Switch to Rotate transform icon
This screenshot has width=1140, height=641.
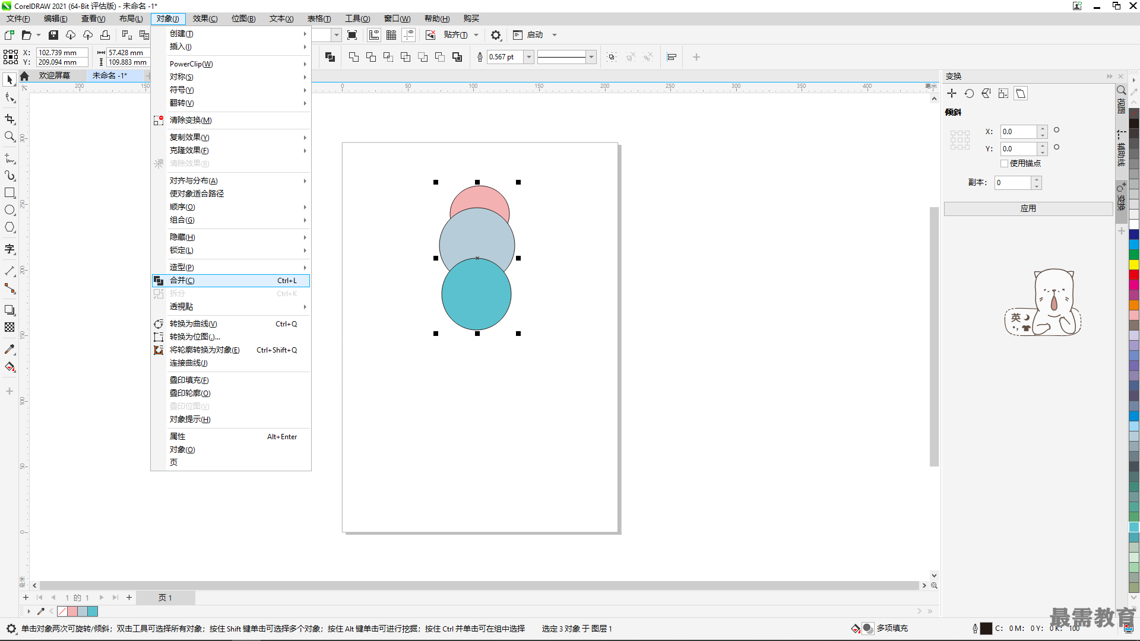(969, 93)
